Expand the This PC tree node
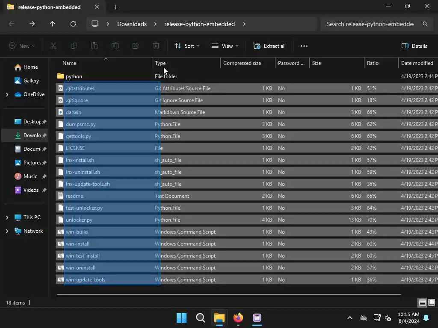 pos(7,217)
